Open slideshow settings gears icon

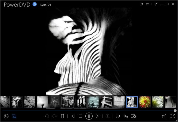pos(126,116)
